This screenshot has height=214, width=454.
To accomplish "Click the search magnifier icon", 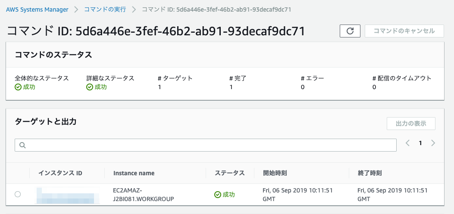I will [x=23, y=145].
